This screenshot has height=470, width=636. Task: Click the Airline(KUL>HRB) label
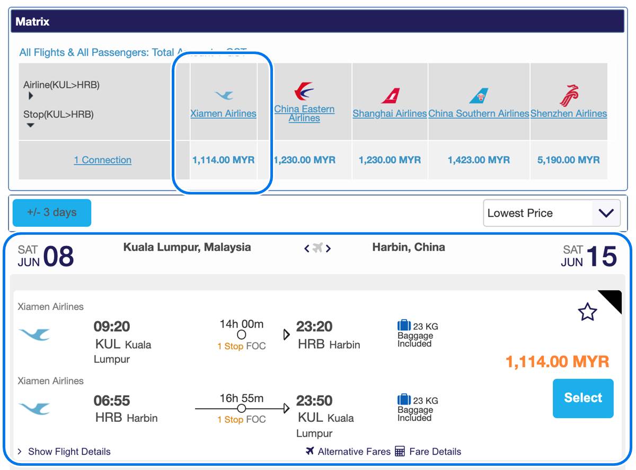(61, 85)
